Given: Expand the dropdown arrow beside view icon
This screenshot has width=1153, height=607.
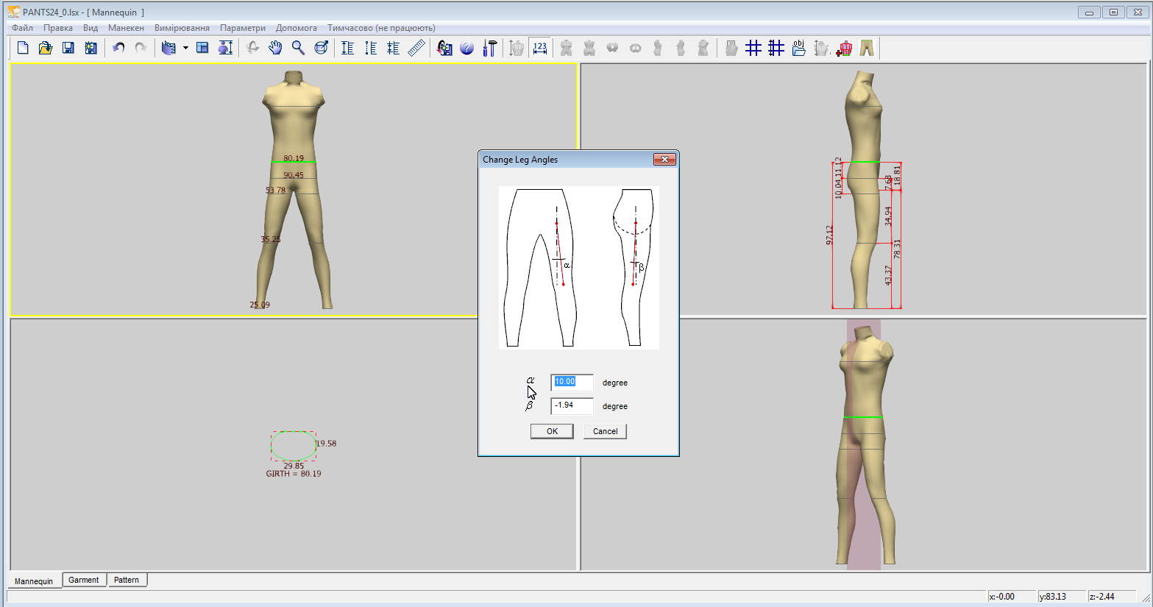Looking at the screenshot, I should [185, 49].
